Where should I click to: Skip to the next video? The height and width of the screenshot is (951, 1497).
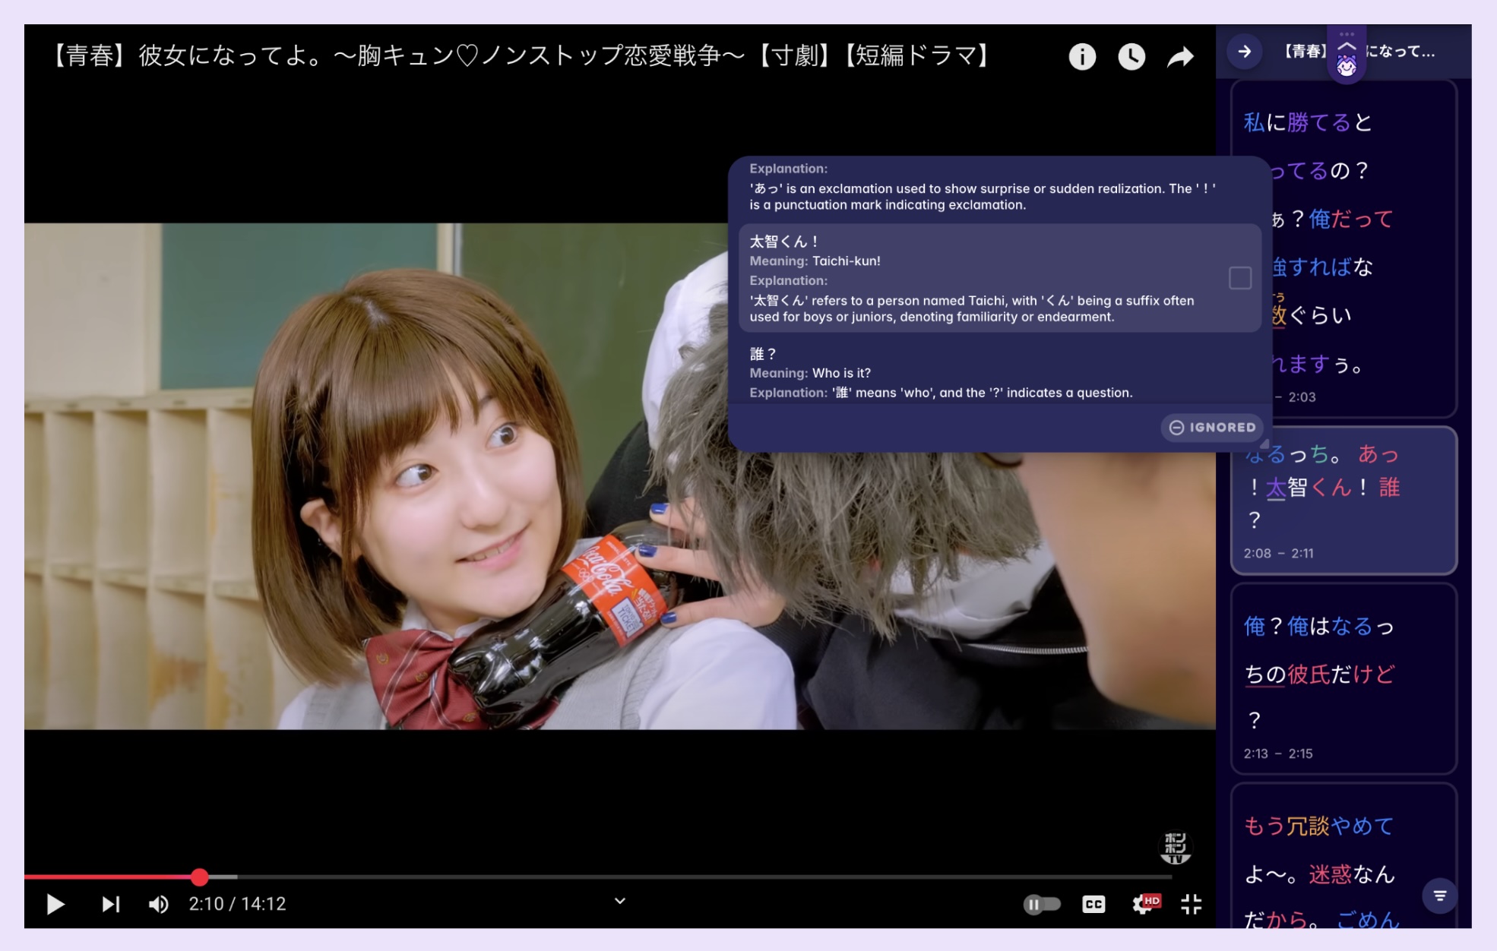coord(110,904)
